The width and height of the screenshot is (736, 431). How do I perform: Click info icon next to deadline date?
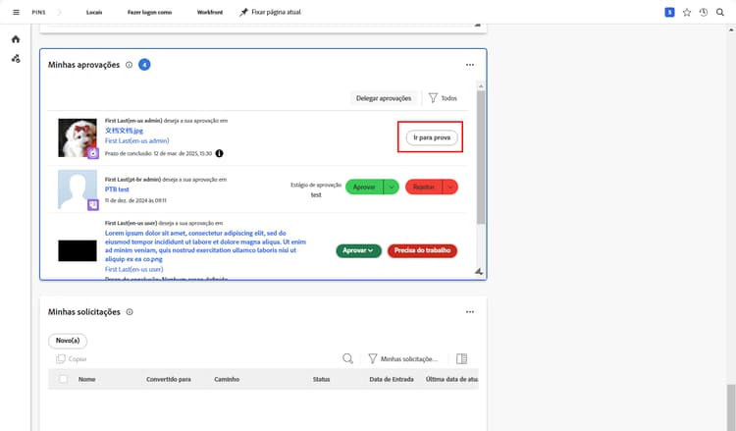tap(219, 153)
